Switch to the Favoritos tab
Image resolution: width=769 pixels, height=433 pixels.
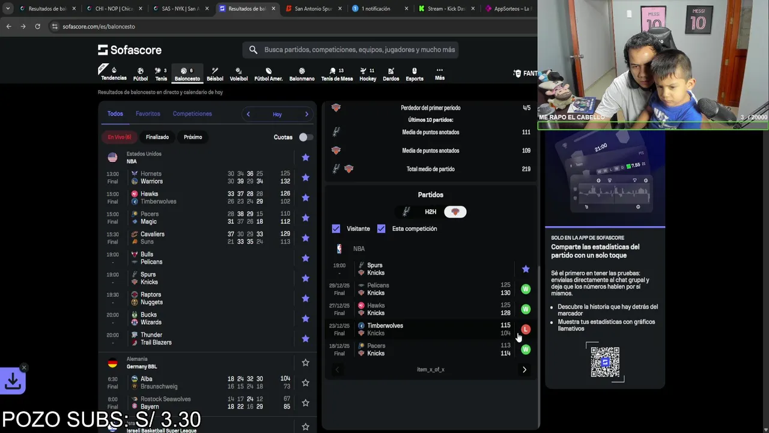pos(148,114)
